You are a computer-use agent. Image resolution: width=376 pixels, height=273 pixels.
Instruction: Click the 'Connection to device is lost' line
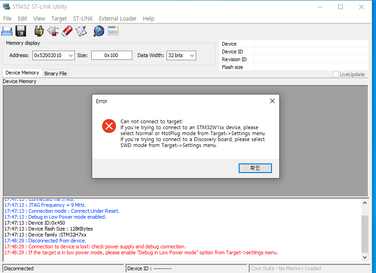click(95, 247)
